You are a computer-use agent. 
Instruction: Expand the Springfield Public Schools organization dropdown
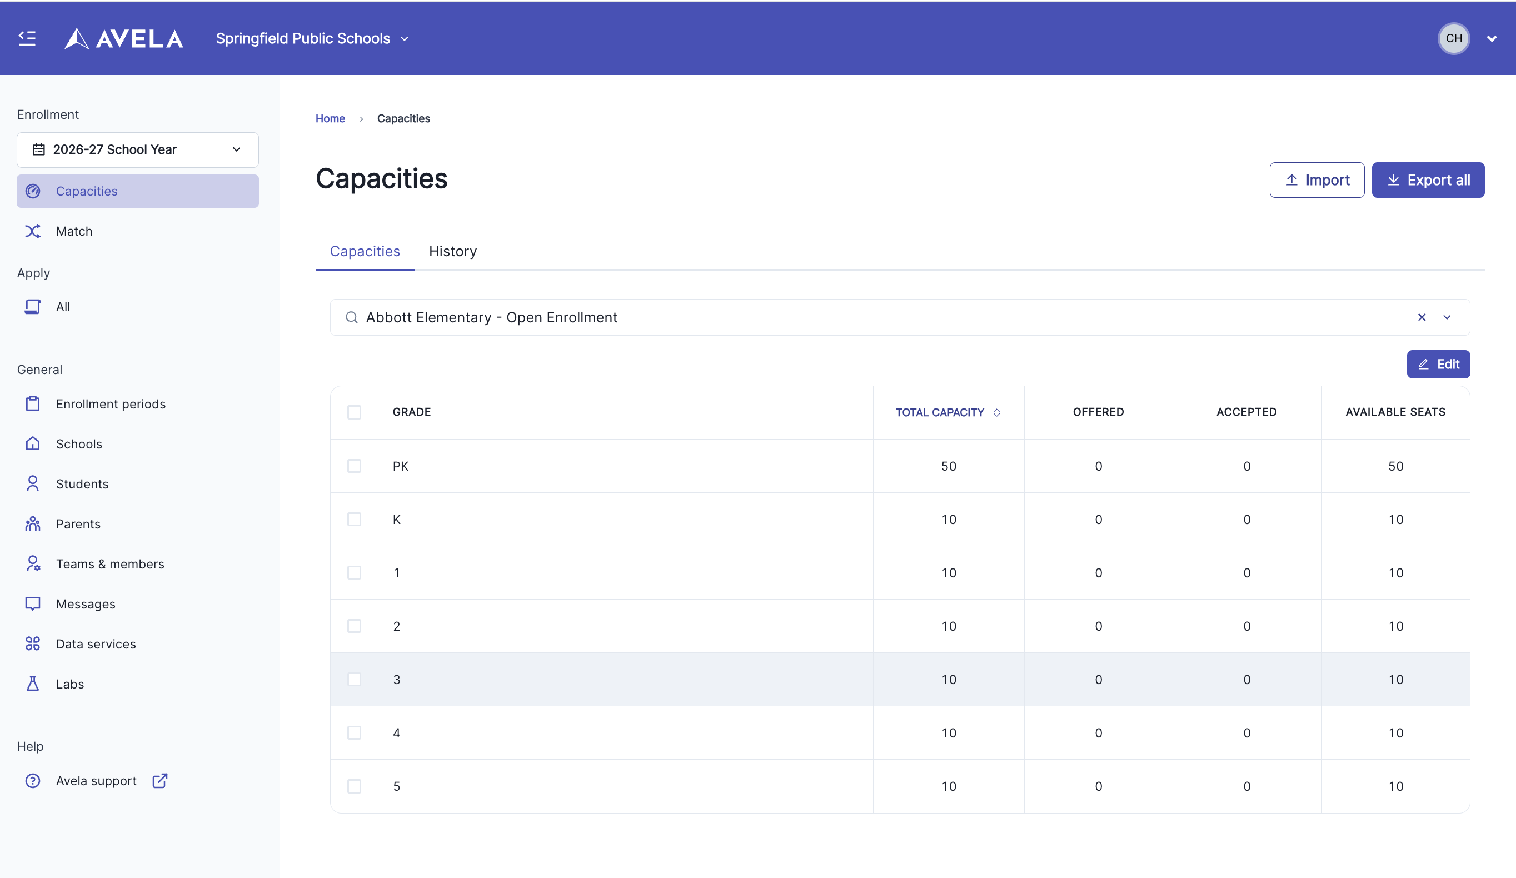[x=312, y=38]
